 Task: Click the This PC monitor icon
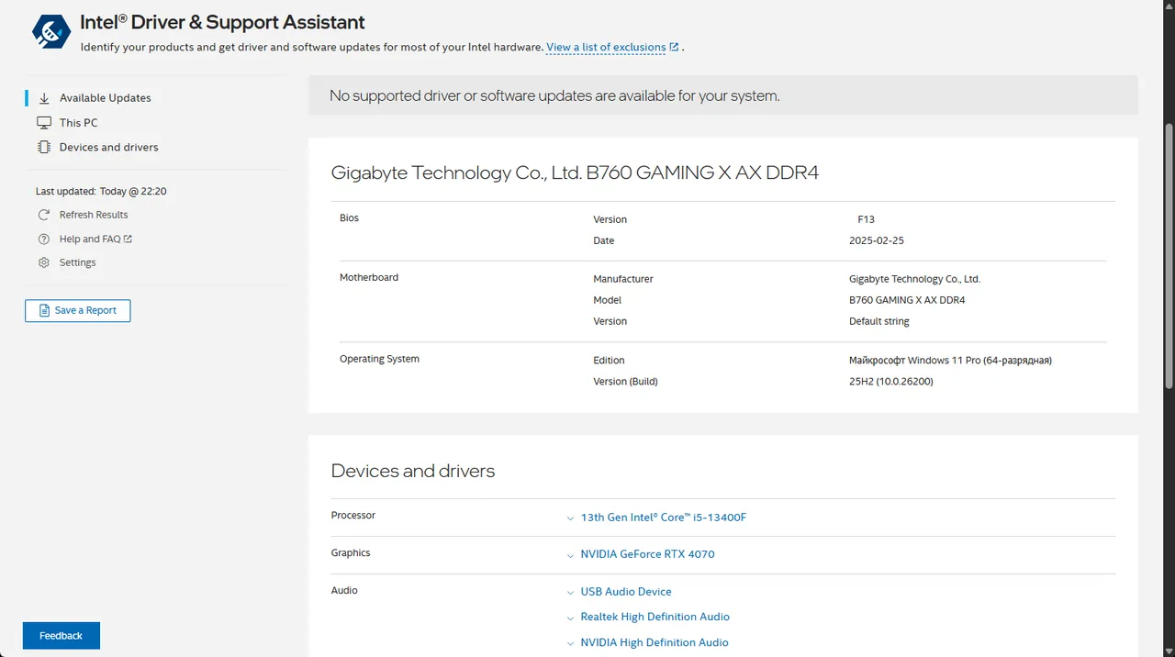[44, 123]
